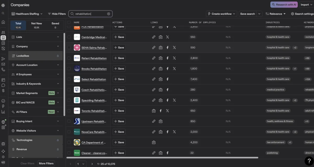Check the Select Rehabilitation row checkbox
Viewport: 314px width, 167px height.
[69, 79]
